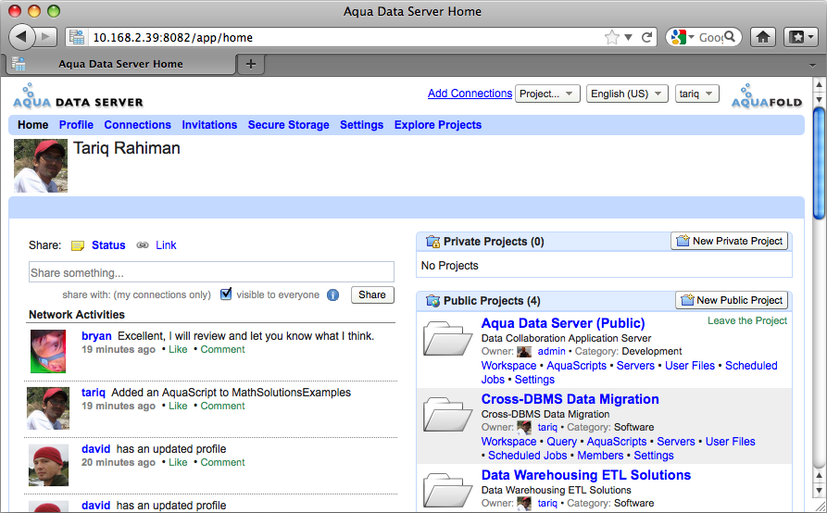Click the folder icon for Data Warehousing ETL Solutions
827x513 pixels.
click(x=448, y=490)
